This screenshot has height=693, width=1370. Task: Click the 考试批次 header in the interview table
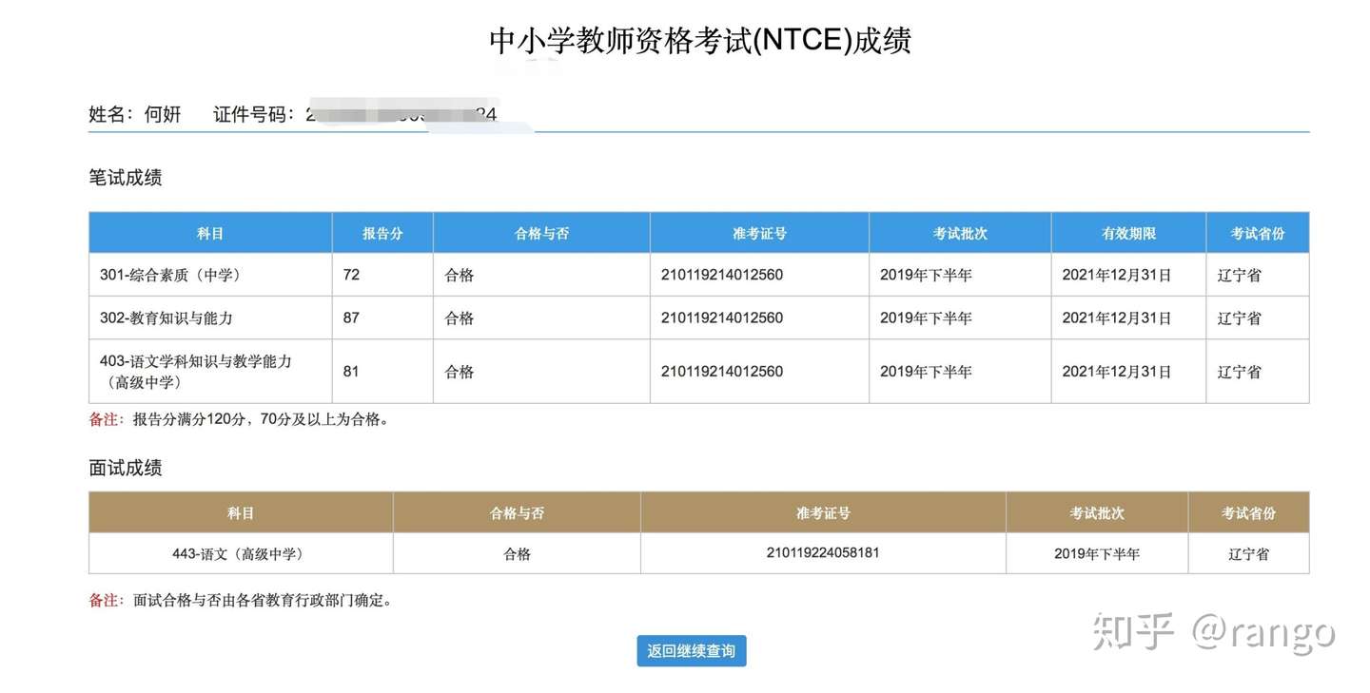[1097, 513]
